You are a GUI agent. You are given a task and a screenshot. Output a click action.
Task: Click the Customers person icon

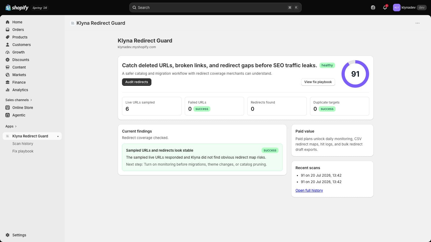(8, 45)
